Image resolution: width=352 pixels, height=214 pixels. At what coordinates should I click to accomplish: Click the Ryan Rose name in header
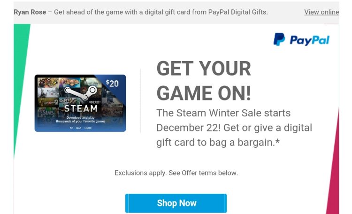point(30,12)
